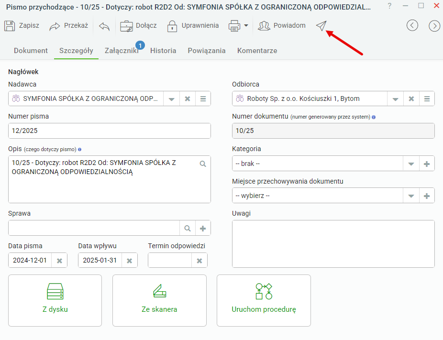Click the printer icon
The width and height of the screenshot is (443, 340).
click(x=234, y=26)
